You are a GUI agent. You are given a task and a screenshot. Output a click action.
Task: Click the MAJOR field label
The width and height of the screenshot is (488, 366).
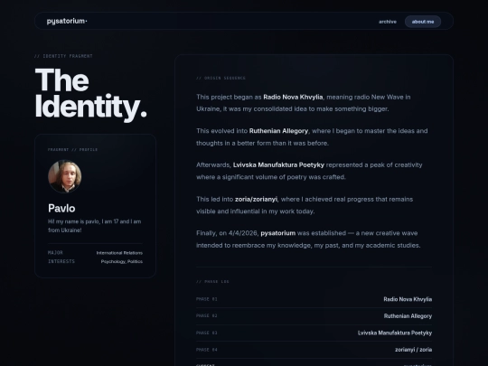click(55, 253)
